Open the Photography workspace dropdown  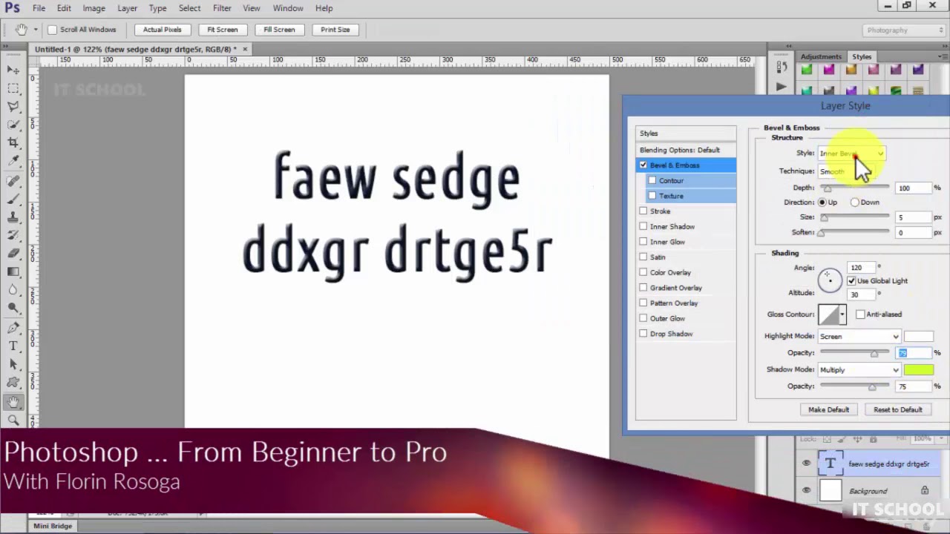(x=904, y=30)
